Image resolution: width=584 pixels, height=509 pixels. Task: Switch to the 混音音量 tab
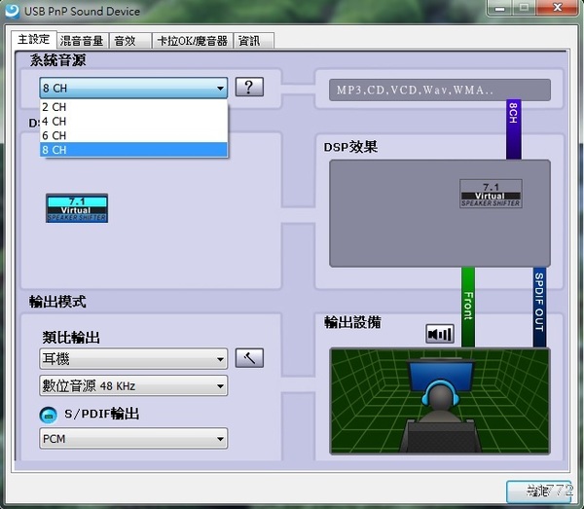point(81,41)
